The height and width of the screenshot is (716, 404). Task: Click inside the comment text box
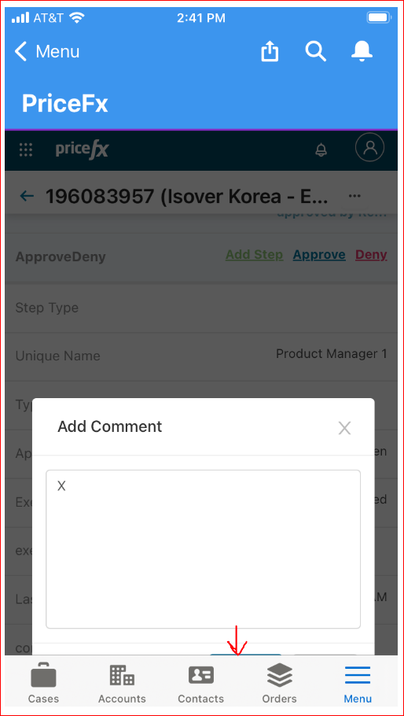tap(204, 549)
